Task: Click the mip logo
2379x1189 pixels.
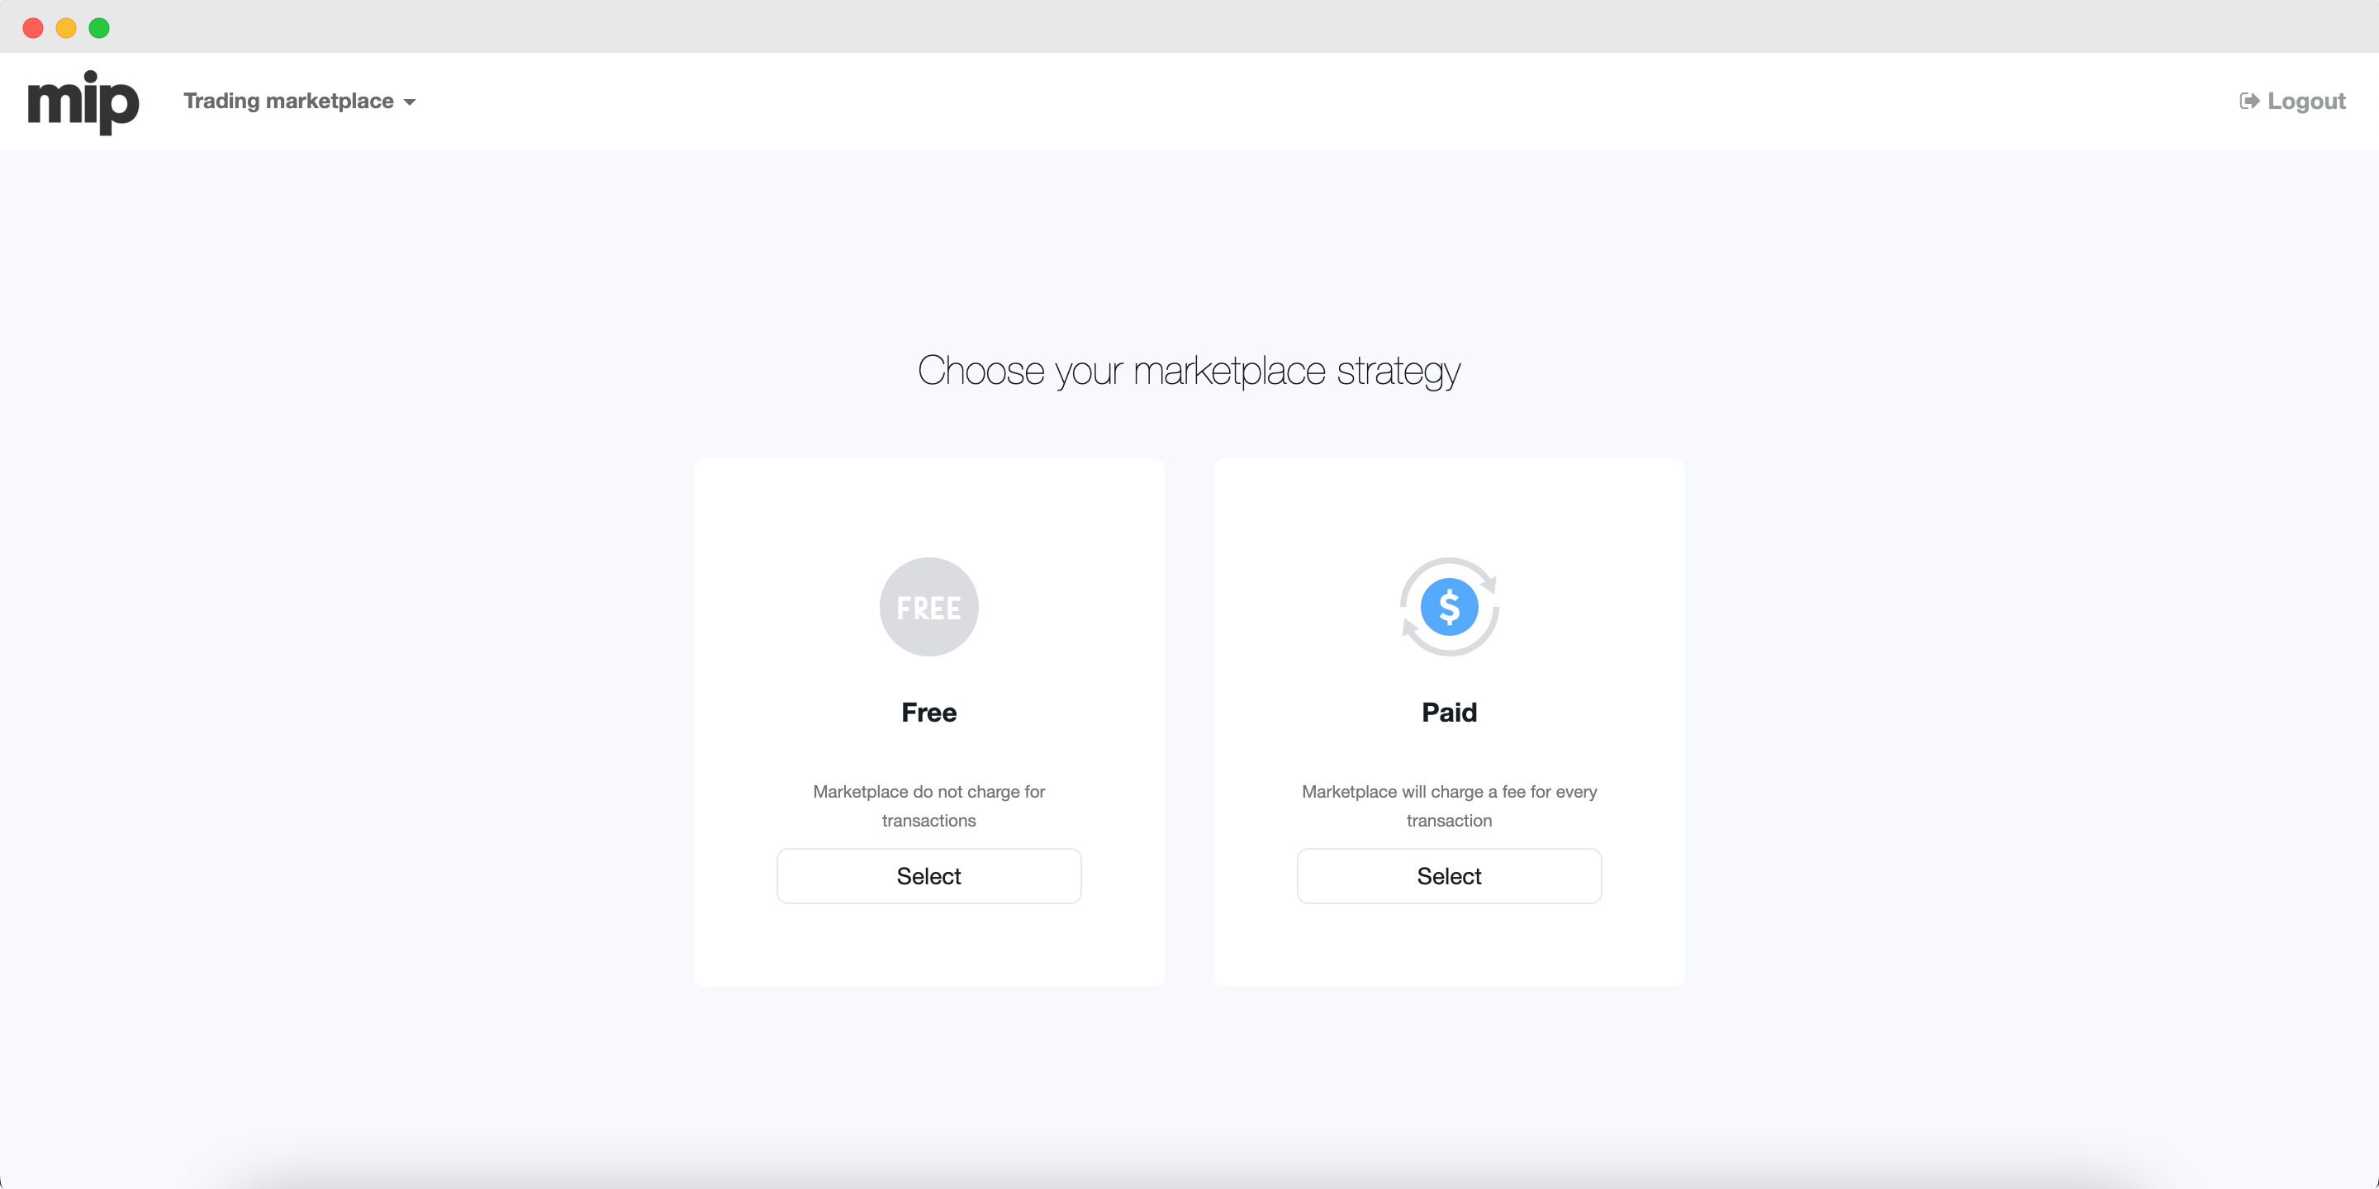Action: 83,102
